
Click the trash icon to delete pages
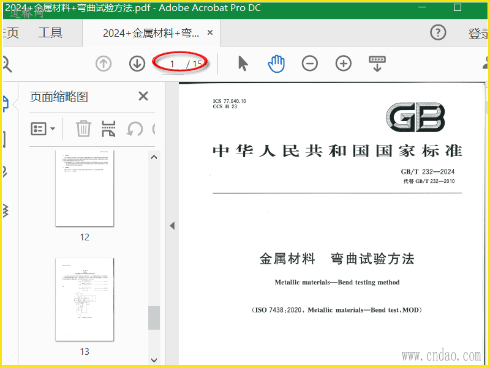pos(83,128)
